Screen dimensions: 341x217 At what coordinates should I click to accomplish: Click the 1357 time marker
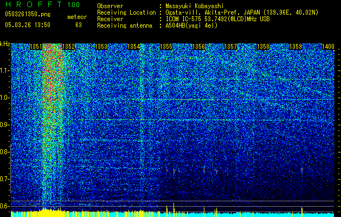[230, 47]
